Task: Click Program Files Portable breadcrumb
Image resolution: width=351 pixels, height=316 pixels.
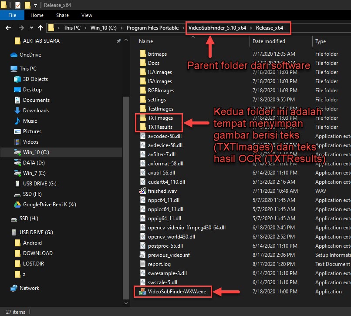Action: click(152, 28)
